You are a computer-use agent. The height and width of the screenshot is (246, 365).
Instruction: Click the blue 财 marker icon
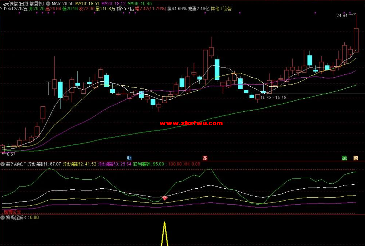click(x=129, y=158)
